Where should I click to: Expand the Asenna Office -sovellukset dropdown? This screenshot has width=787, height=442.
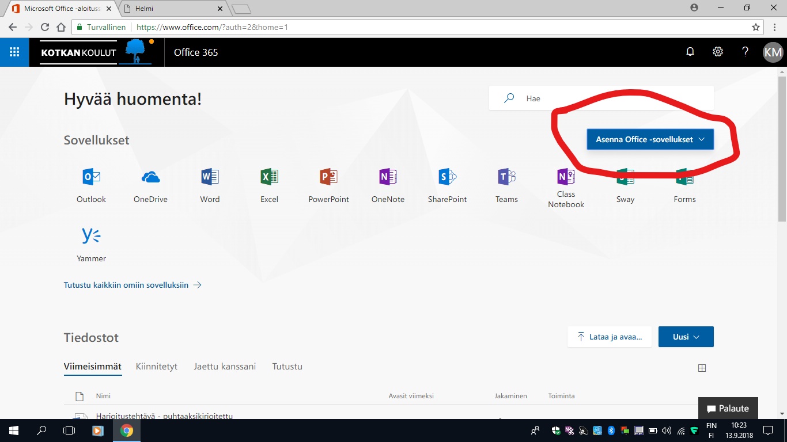pos(650,139)
